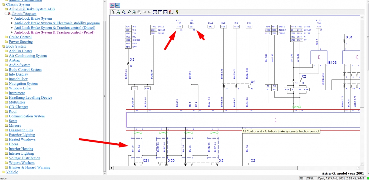Expand the Cruise Control folder icon
The width and height of the screenshot is (369, 180).
tap(6, 37)
